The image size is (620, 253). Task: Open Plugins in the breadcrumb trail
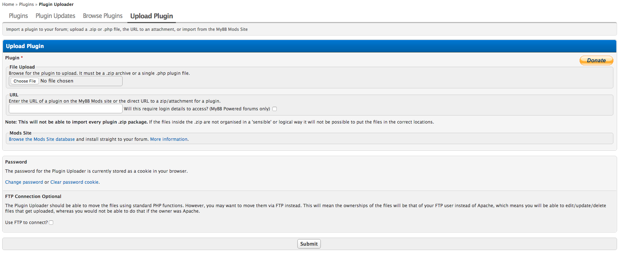pyautogui.click(x=26, y=4)
